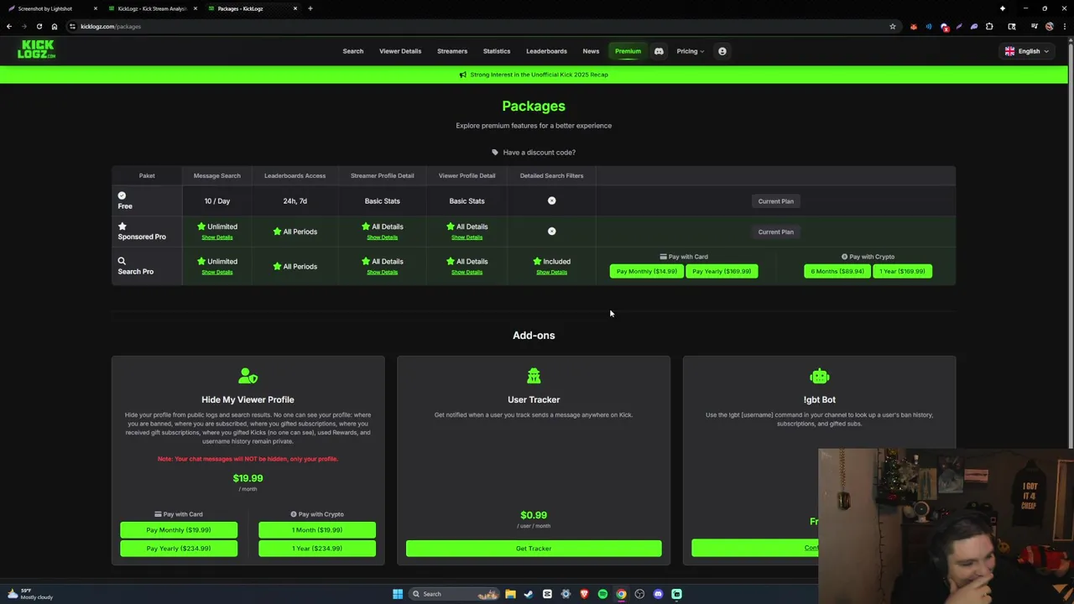Screen dimensions: 1074x604
Task: Click the star icon in the Sponsored Pro row
Action: [123, 226]
